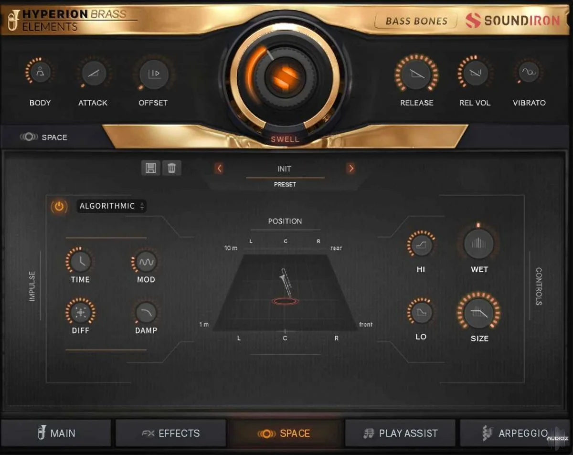The image size is (573, 455).
Task: Adjust the HI filter knob
Action: pos(421,245)
